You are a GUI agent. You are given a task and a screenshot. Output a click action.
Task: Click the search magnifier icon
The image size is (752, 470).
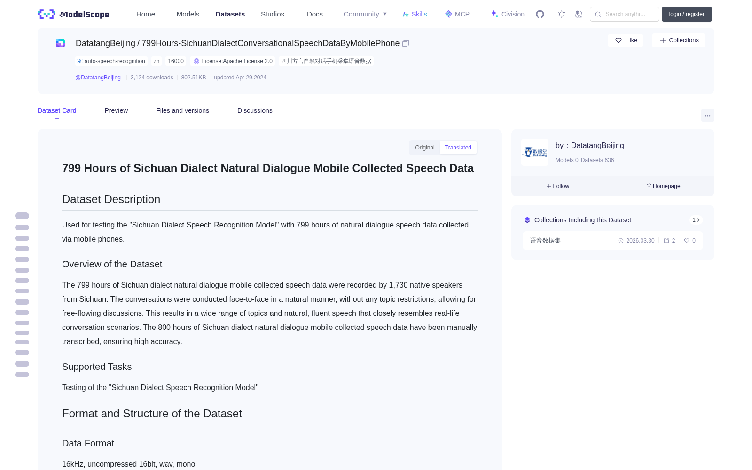point(598,14)
